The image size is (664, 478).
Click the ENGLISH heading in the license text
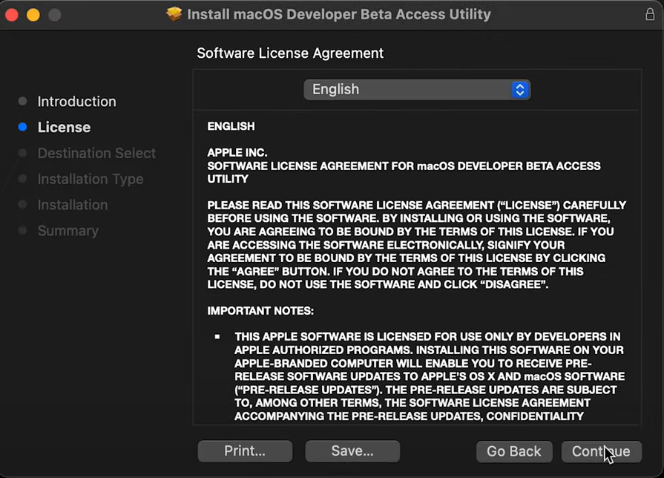coord(231,126)
